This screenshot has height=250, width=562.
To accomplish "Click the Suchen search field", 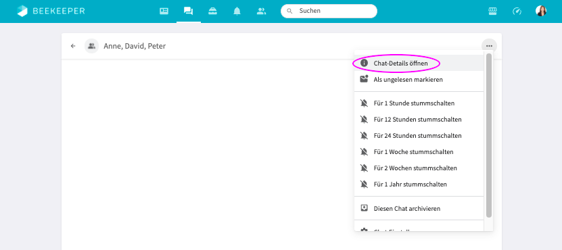I will [x=329, y=11].
